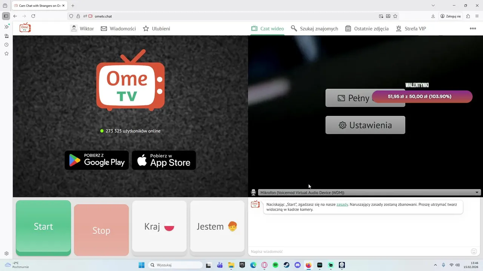Open the weather widget showing -2°C
This screenshot has height=271, width=483.
(17, 265)
